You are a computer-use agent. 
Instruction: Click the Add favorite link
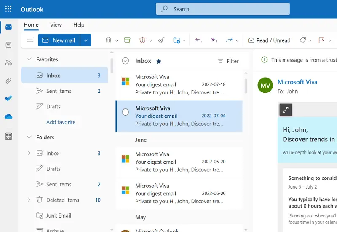(x=61, y=122)
